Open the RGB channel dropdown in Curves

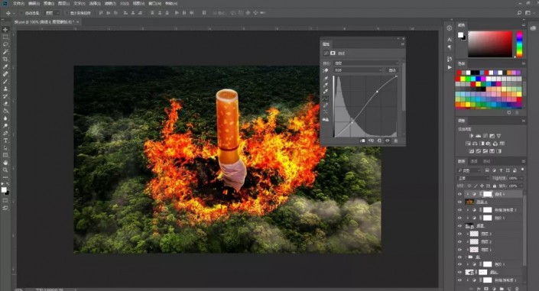pyautogui.click(x=359, y=70)
